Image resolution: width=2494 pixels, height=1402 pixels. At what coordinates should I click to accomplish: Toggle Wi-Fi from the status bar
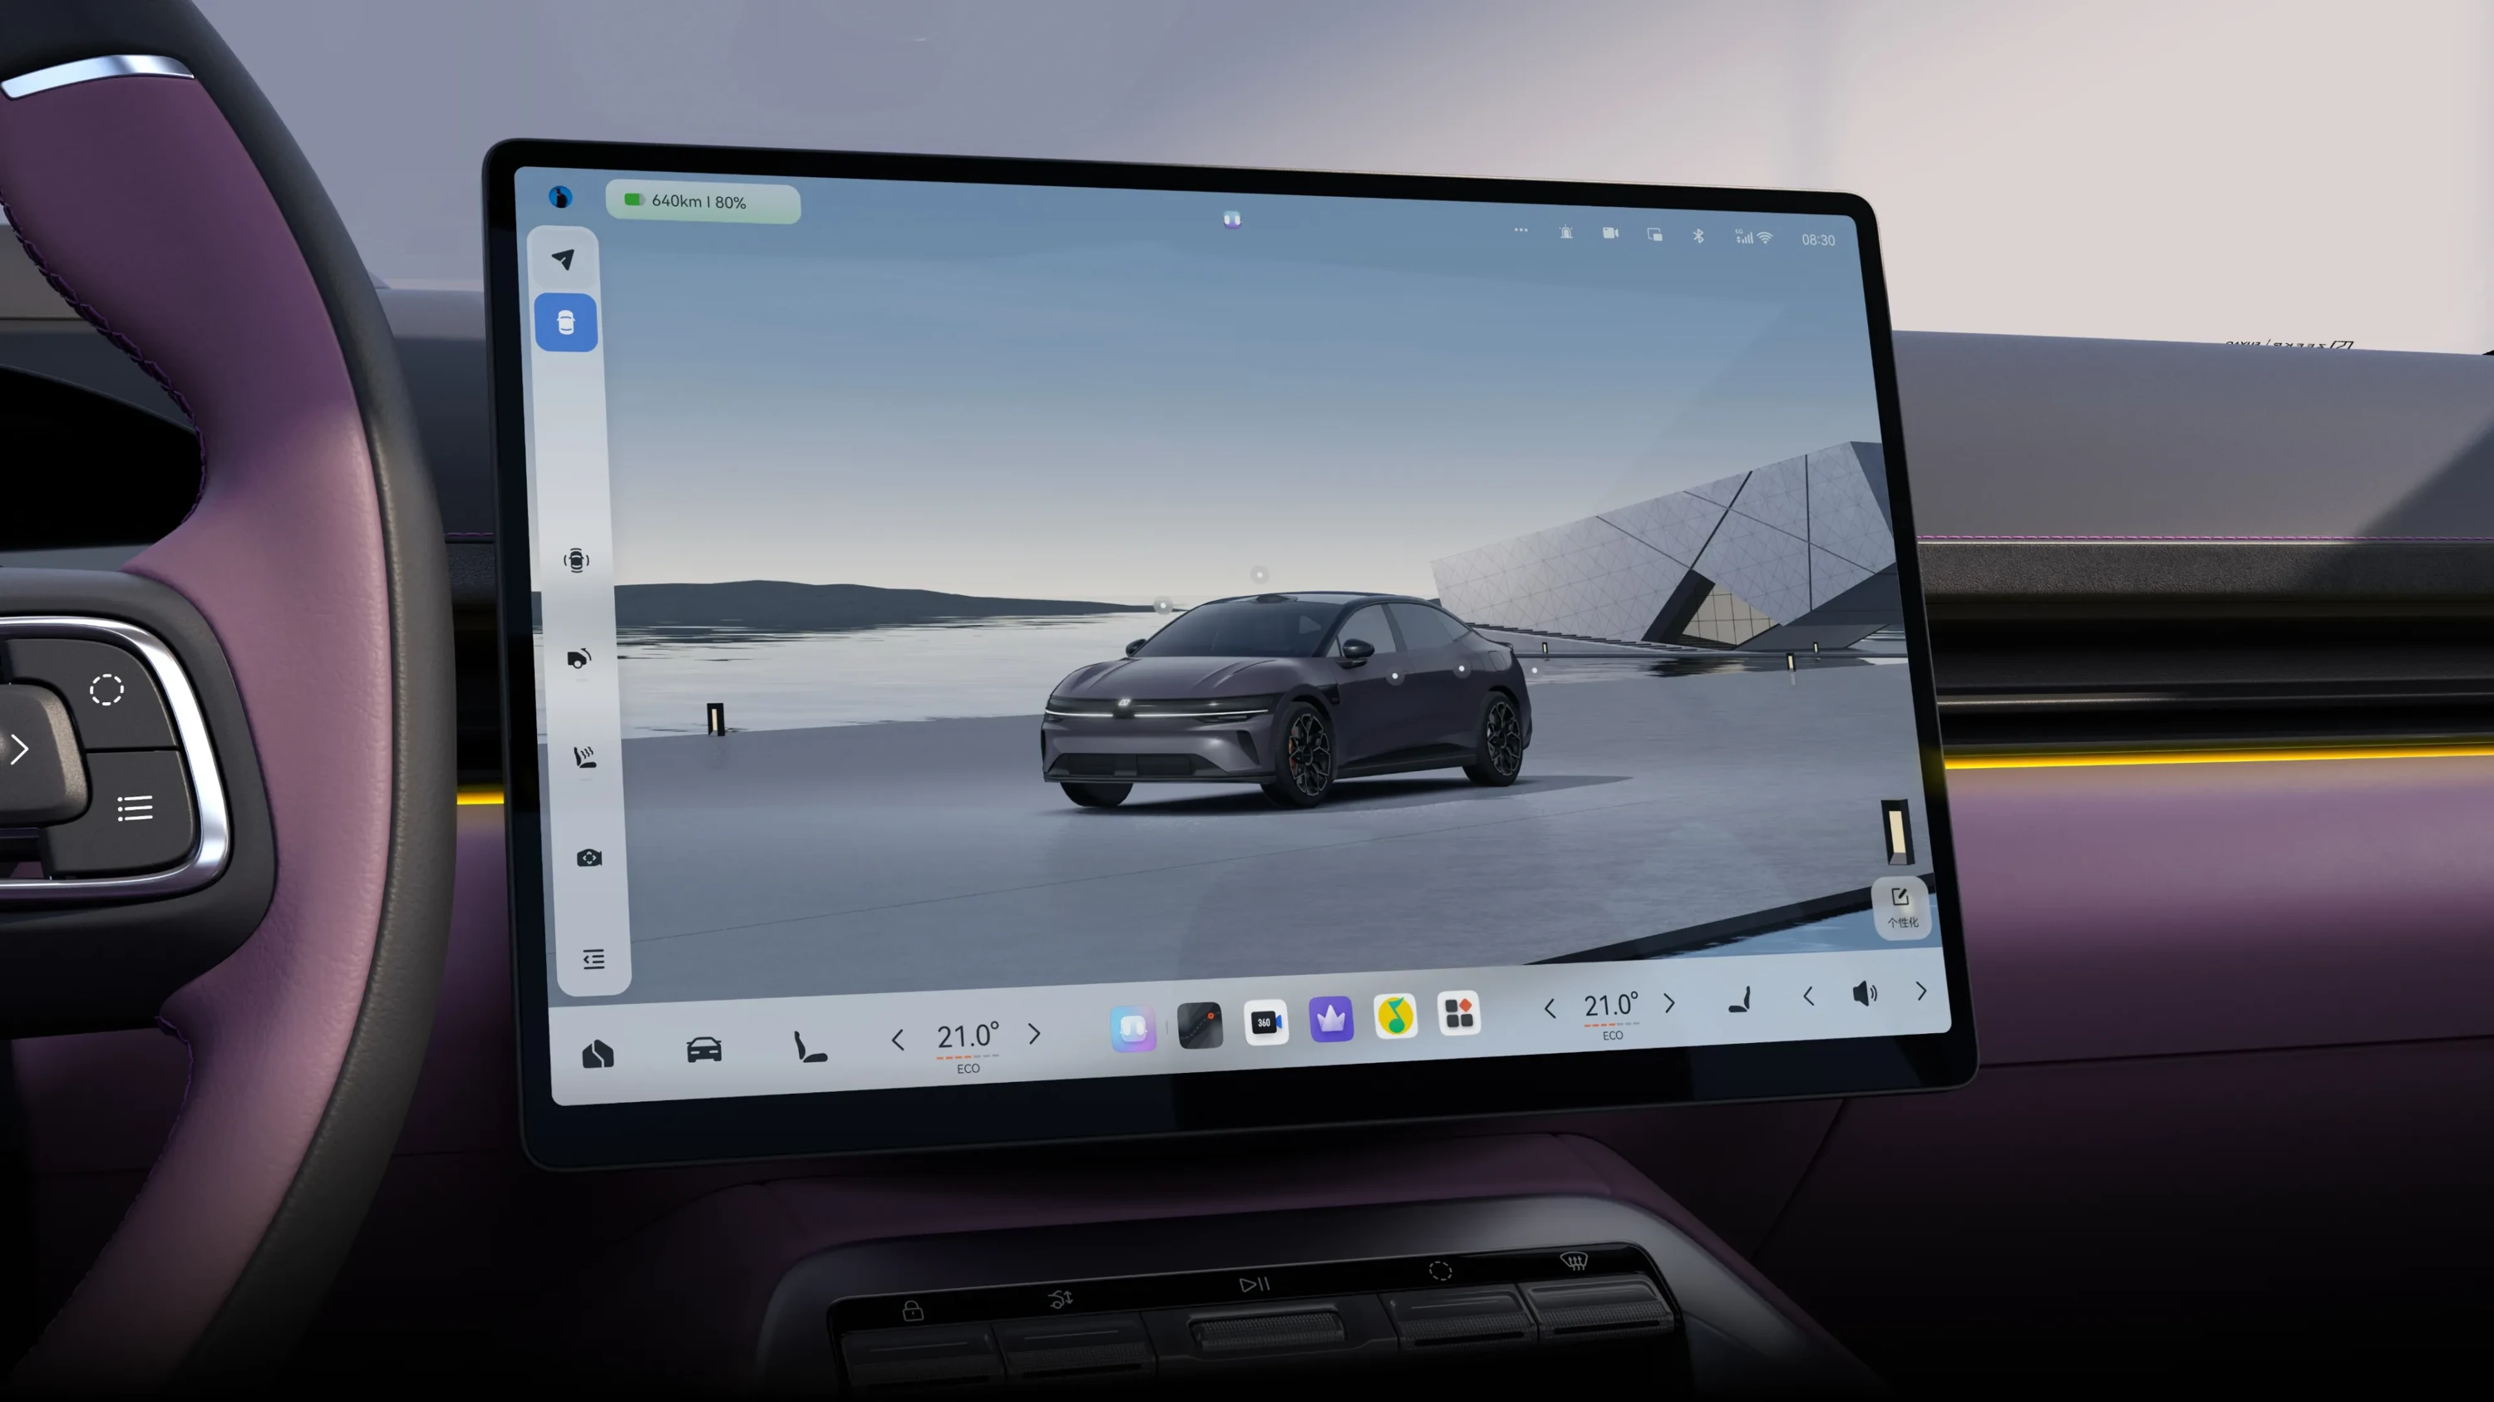click(x=1765, y=238)
